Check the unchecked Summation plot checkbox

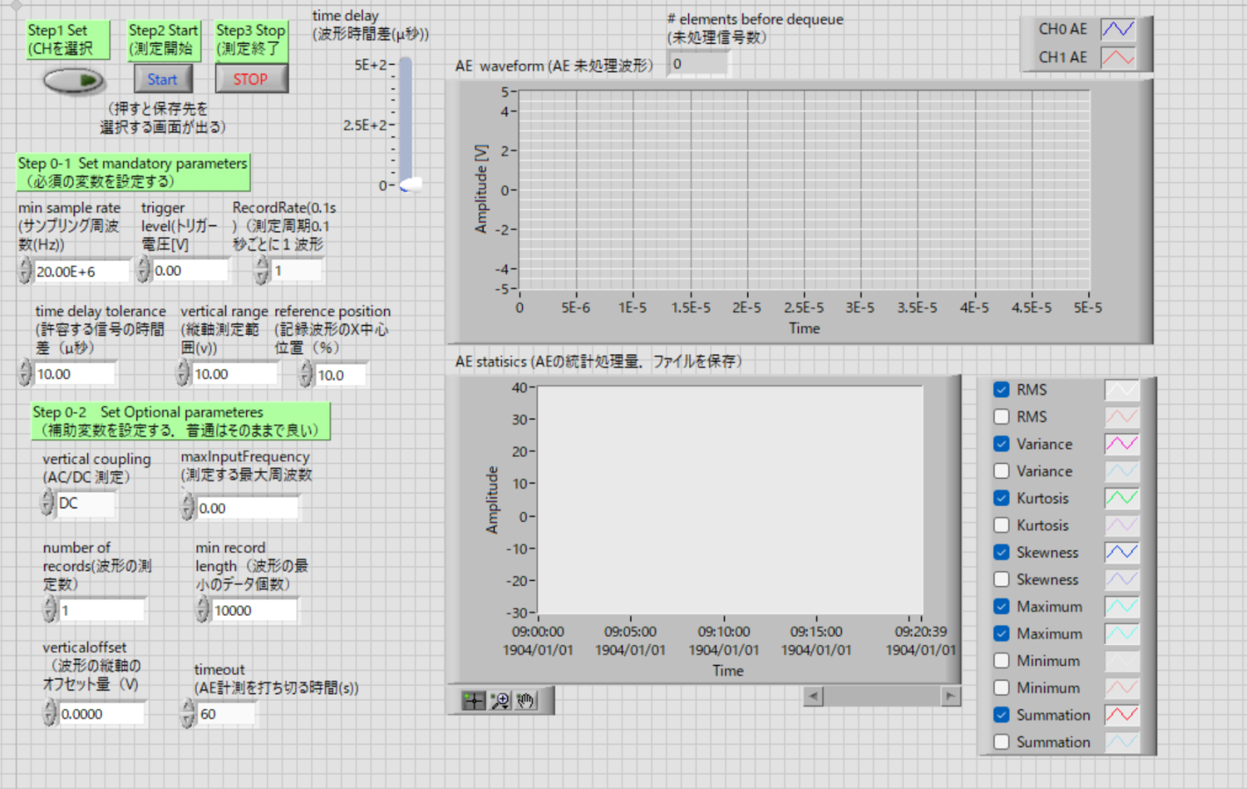1001,742
